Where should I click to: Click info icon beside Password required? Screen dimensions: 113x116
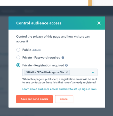pyautogui.click(x=63, y=57)
